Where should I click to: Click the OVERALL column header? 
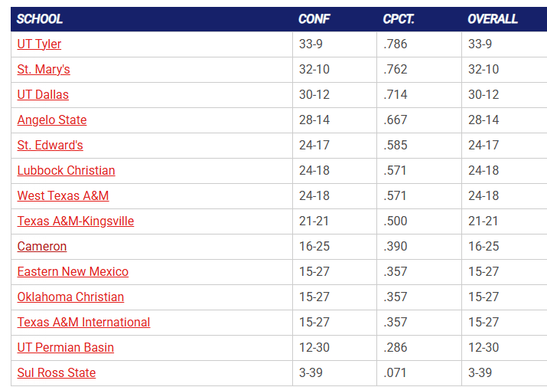click(493, 19)
